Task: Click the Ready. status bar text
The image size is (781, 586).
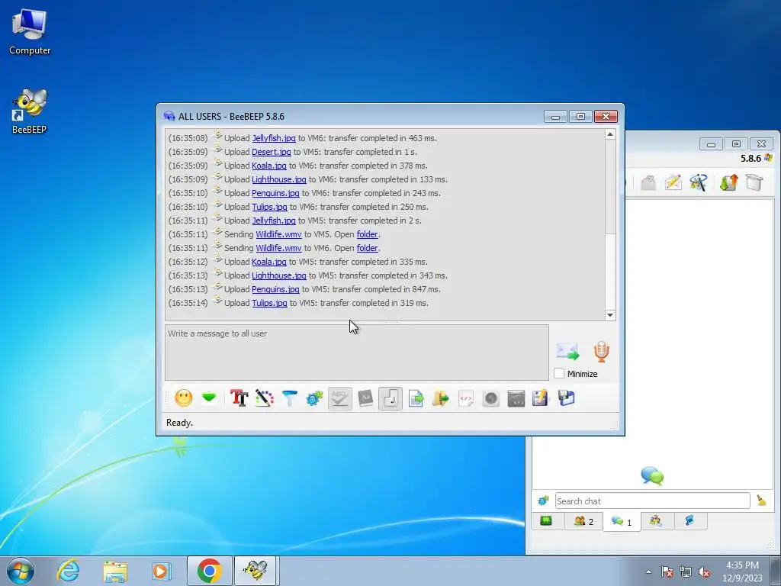Action: pyautogui.click(x=179, y=423)
